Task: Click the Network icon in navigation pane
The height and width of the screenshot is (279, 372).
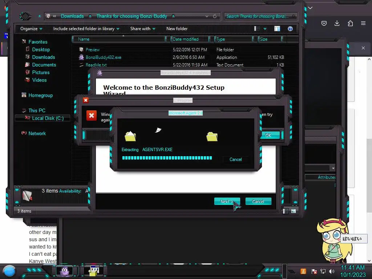Action: (24, 133)
